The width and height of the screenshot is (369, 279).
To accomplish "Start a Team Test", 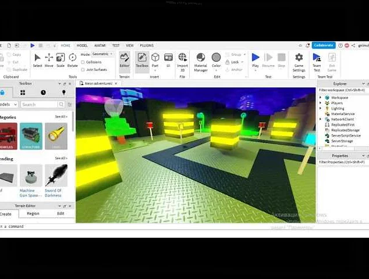I will 317,62.
